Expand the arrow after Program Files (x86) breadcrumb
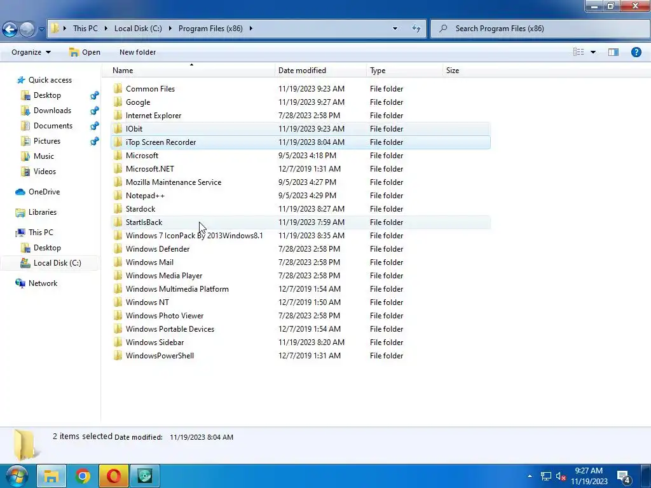 click(x=250, y=28)
